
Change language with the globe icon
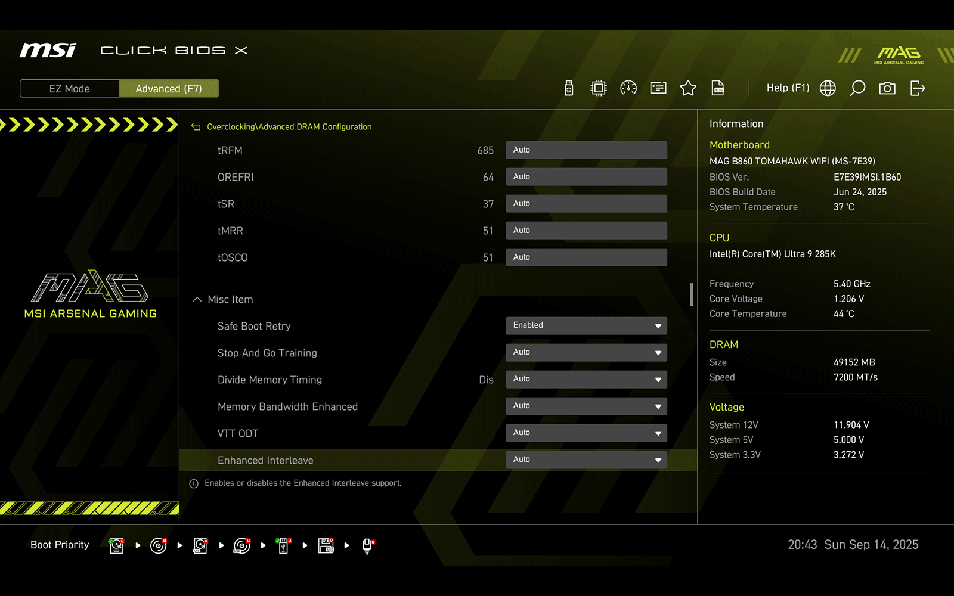(828, 88)
